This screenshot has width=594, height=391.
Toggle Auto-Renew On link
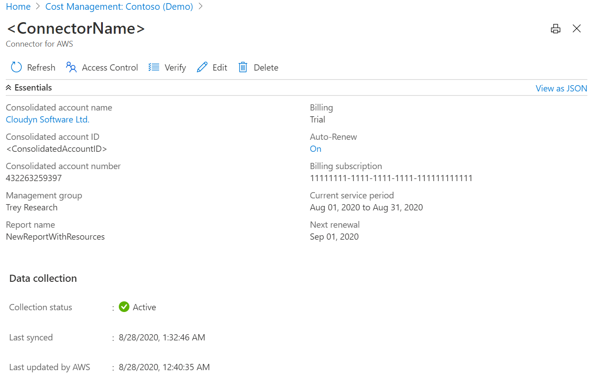(316, 149)
